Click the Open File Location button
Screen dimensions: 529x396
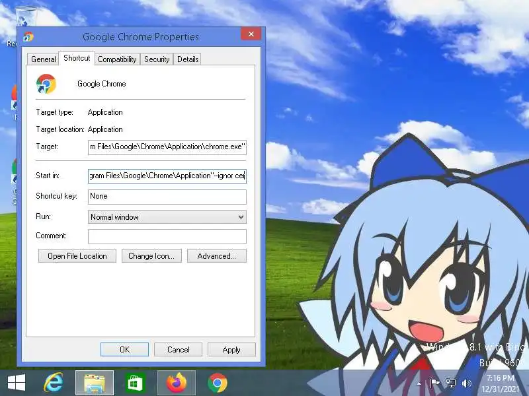[x=77, y=256]
